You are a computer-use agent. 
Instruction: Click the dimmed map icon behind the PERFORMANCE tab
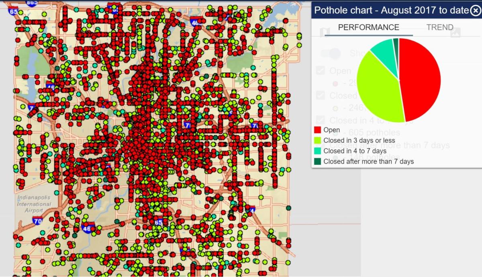click(325, 32)
